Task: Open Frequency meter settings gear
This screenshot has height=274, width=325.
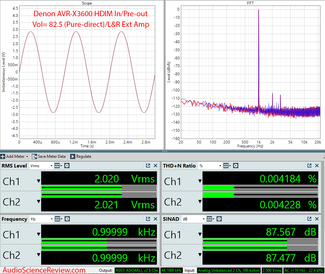Action: pos(67,219)
